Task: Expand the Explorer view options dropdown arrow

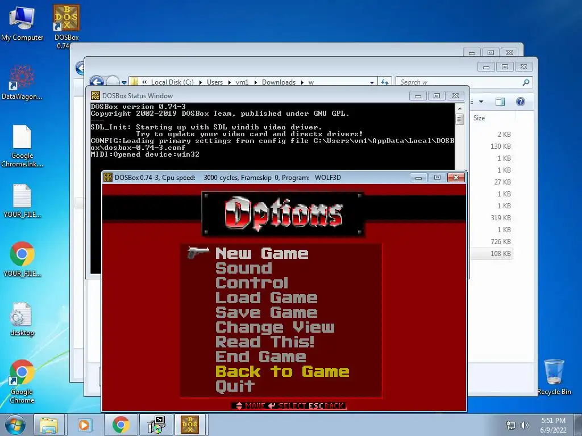Action: click(481, 102)
